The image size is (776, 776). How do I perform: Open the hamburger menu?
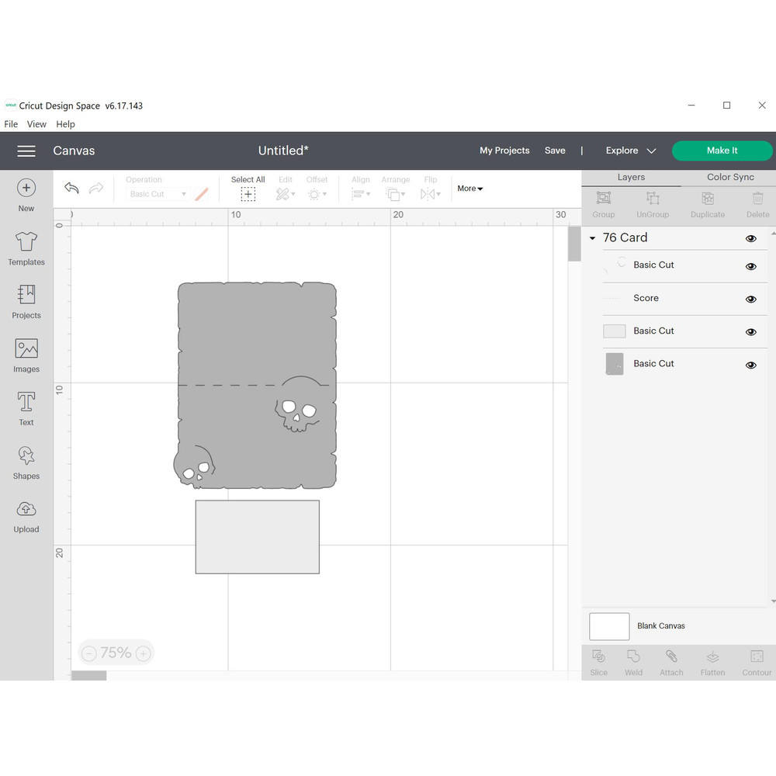26,151
